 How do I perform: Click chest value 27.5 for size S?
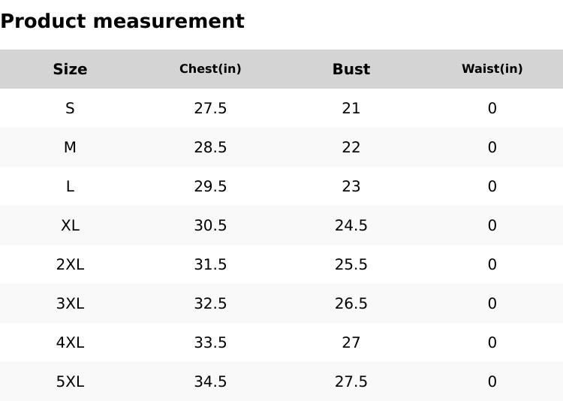210,108
